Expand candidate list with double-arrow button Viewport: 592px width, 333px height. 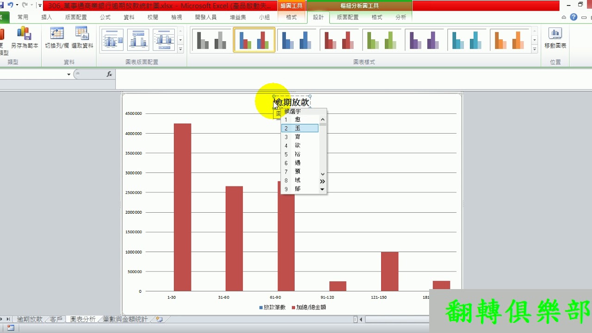pyautogui.click(x=322, y=181)
